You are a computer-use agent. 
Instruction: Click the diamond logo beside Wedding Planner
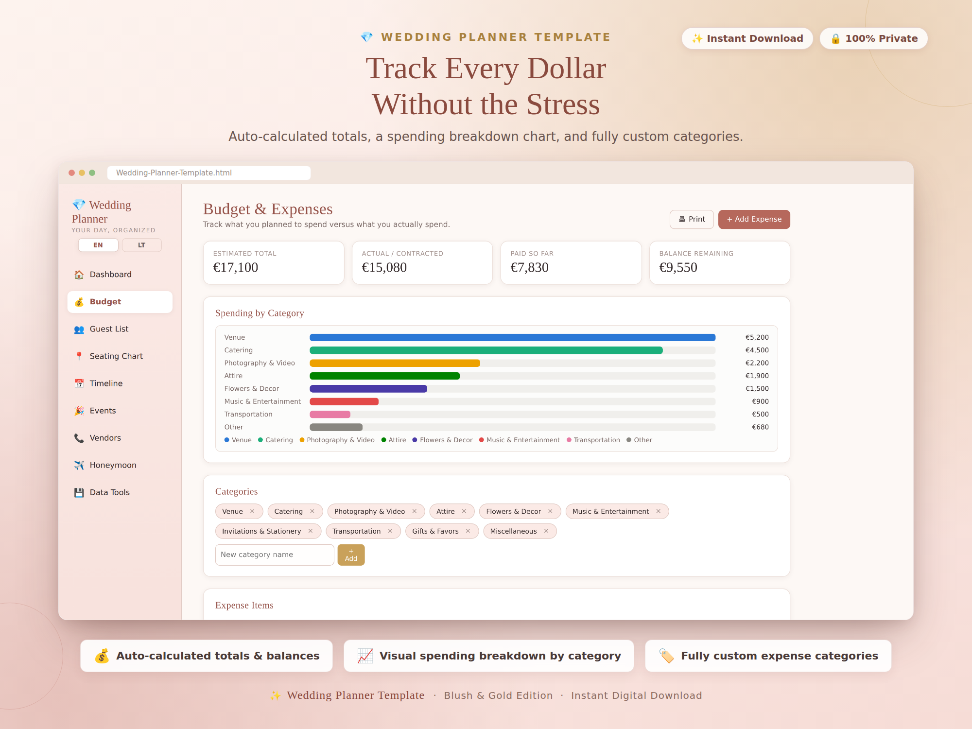(79, 205)
